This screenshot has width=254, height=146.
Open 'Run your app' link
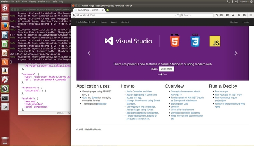222,92
